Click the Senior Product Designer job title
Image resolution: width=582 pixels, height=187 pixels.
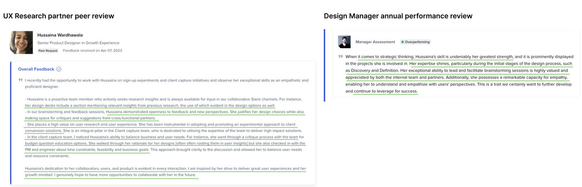click(78, 43)
